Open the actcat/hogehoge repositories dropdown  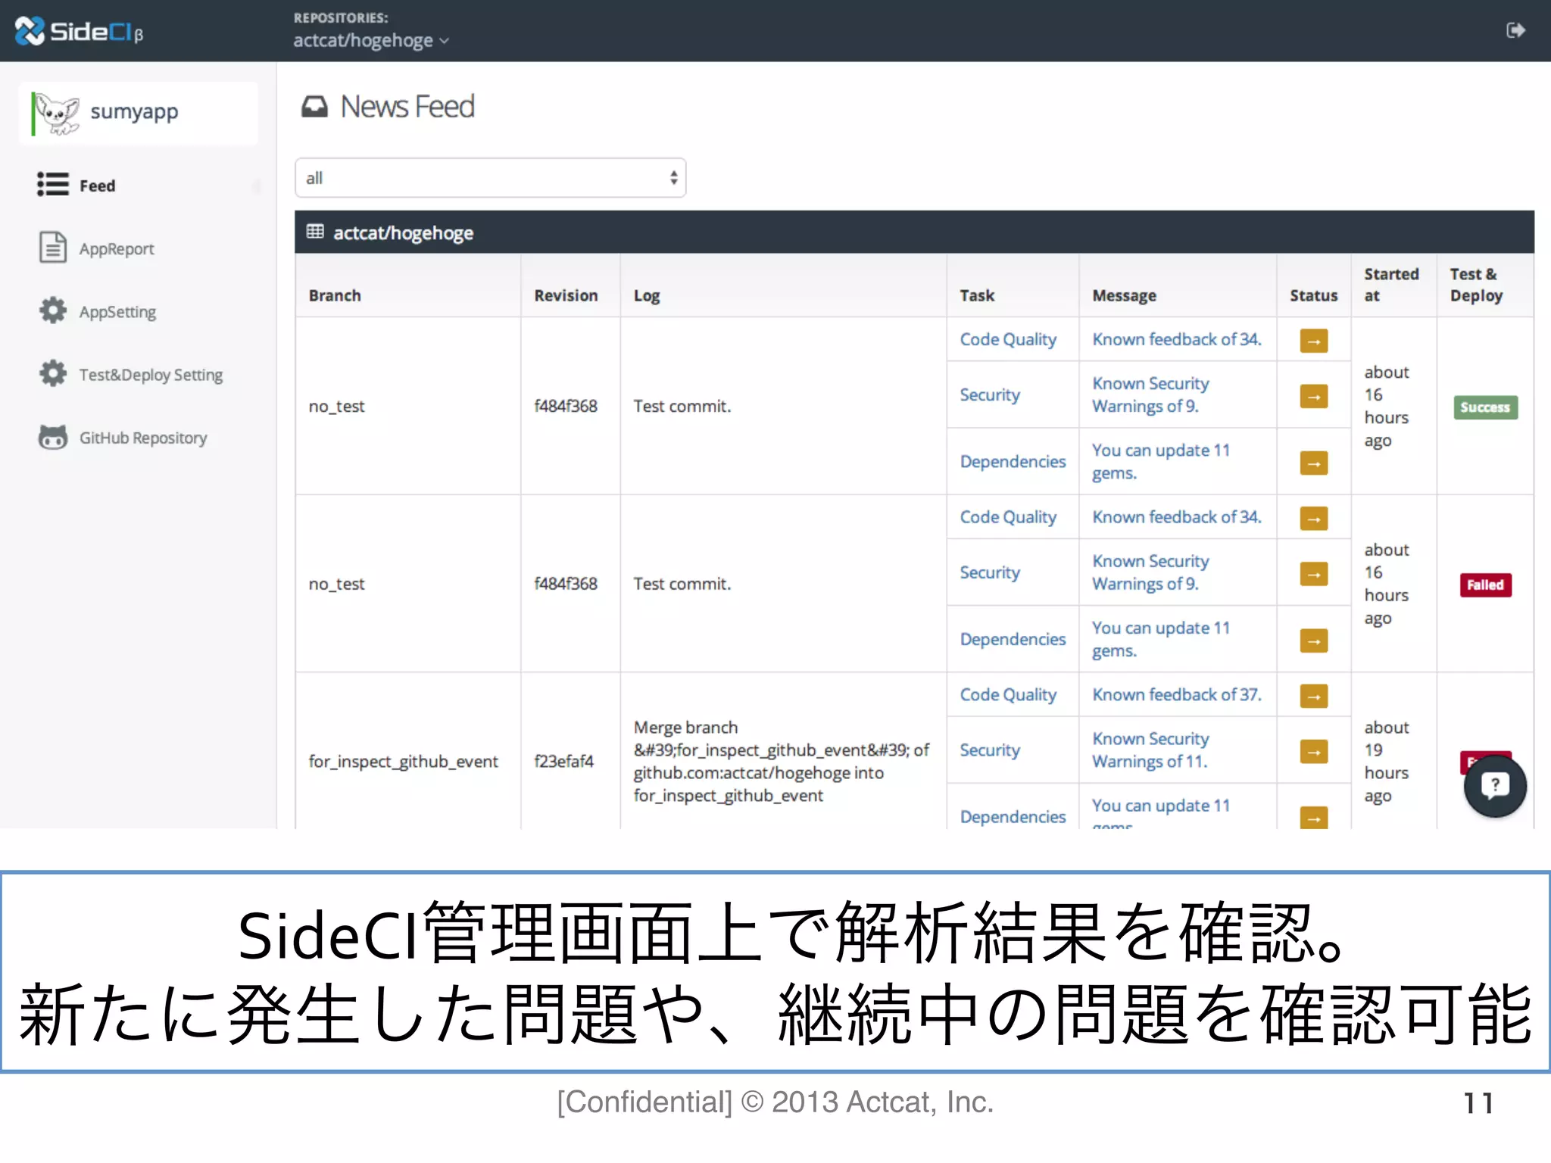[371, 40]
